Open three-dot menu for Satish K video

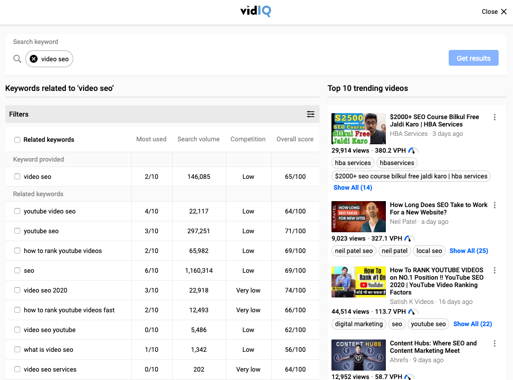click(494, 270)
